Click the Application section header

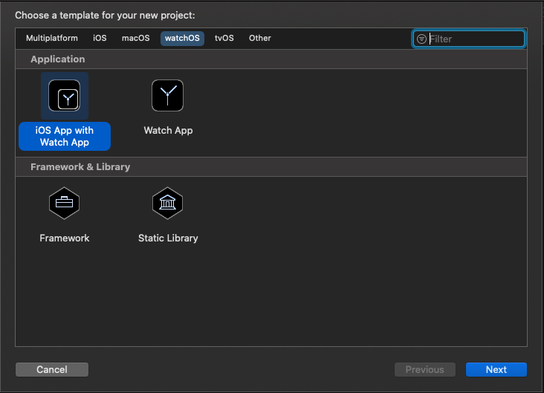pyautogui.click(x=271, y=59)
